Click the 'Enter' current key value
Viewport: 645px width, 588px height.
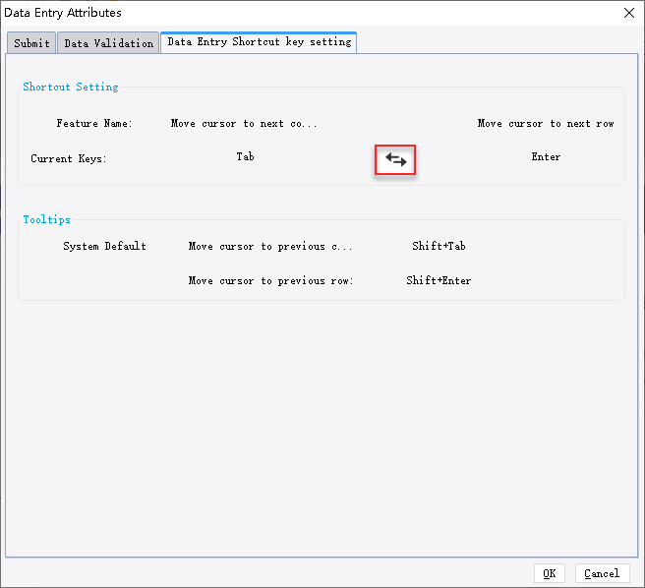(546, 156)
